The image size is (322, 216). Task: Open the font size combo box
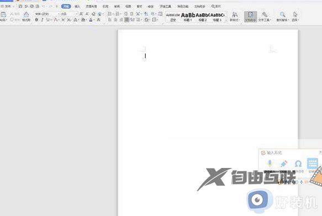(69, 14)
